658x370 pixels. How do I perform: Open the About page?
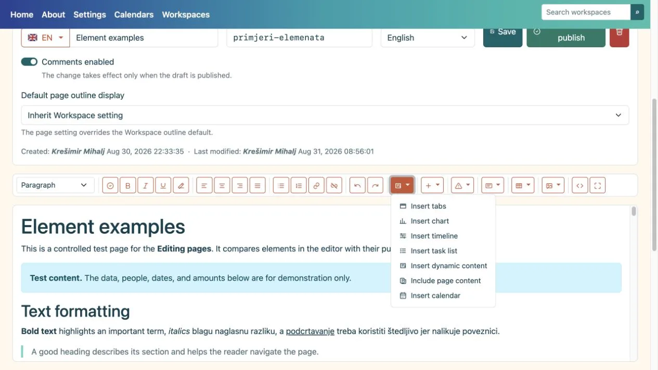[53, 15]
